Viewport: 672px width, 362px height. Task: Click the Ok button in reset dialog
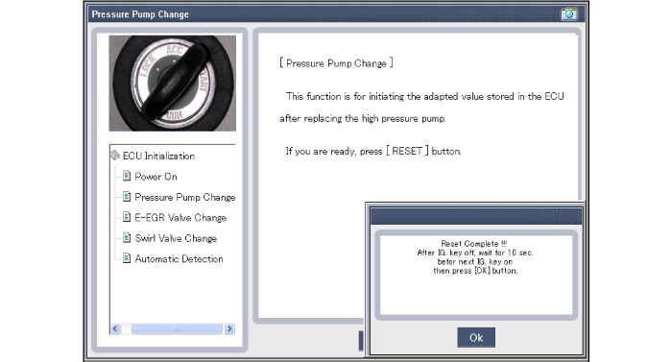pos(476,338)
